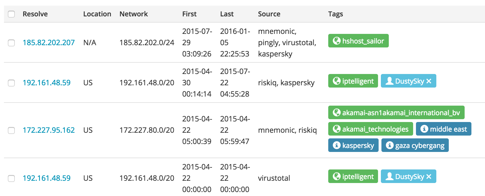485x196 pixels.
Task: Open IP address 172.227.95.162 link
Action: point(49,130)
